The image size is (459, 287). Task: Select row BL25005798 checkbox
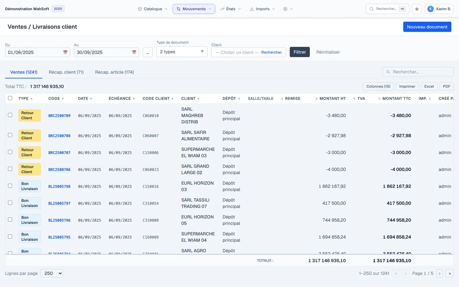(10, 186)
